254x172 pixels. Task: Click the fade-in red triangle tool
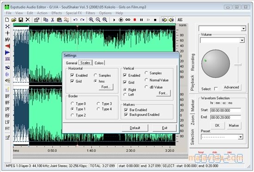click(x=7, y=46)
